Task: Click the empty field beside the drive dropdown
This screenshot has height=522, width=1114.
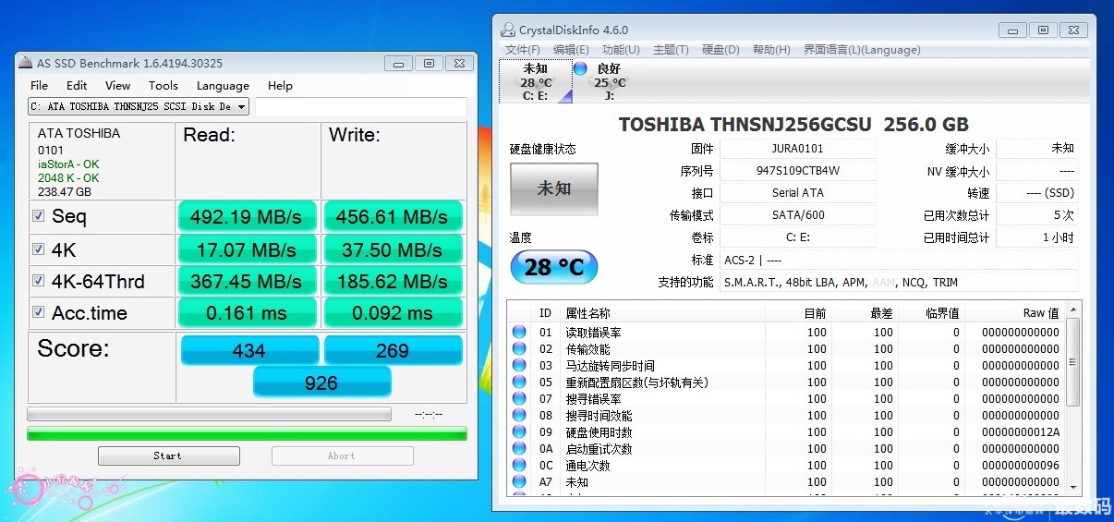Action: (x=361, y=106)
